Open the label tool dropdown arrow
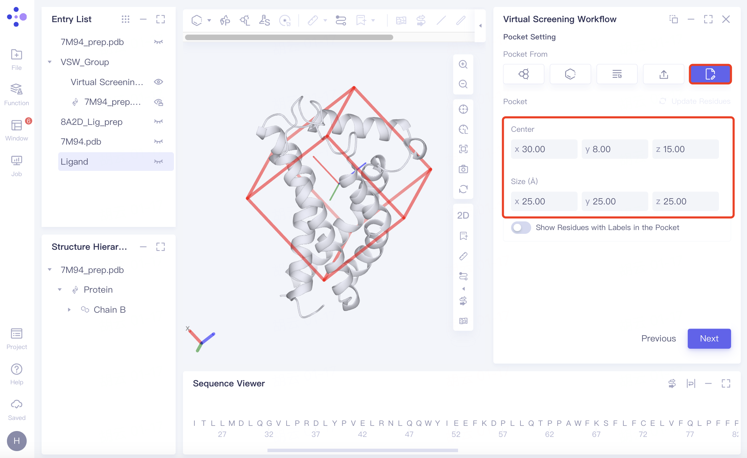Screen dimensions: 747x458 coord(373,21)
